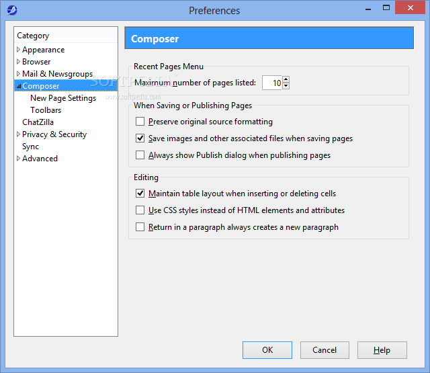Click the SeaMonkey icon in the title bar
The width and height of the screenshot is (430, 373).
click(x=12, y=11)
